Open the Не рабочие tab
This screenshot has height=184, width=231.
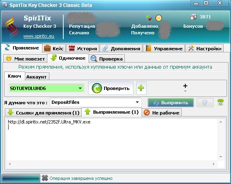(x=162, y=113)
